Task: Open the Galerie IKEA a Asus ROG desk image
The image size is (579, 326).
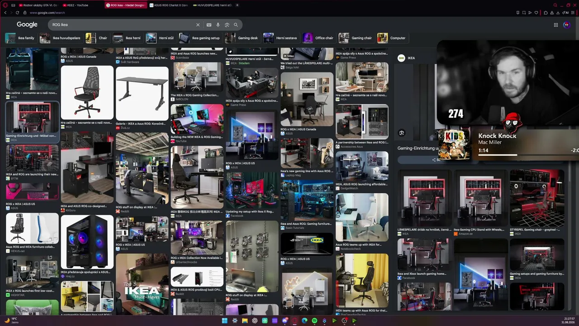Action: [142, 93]
